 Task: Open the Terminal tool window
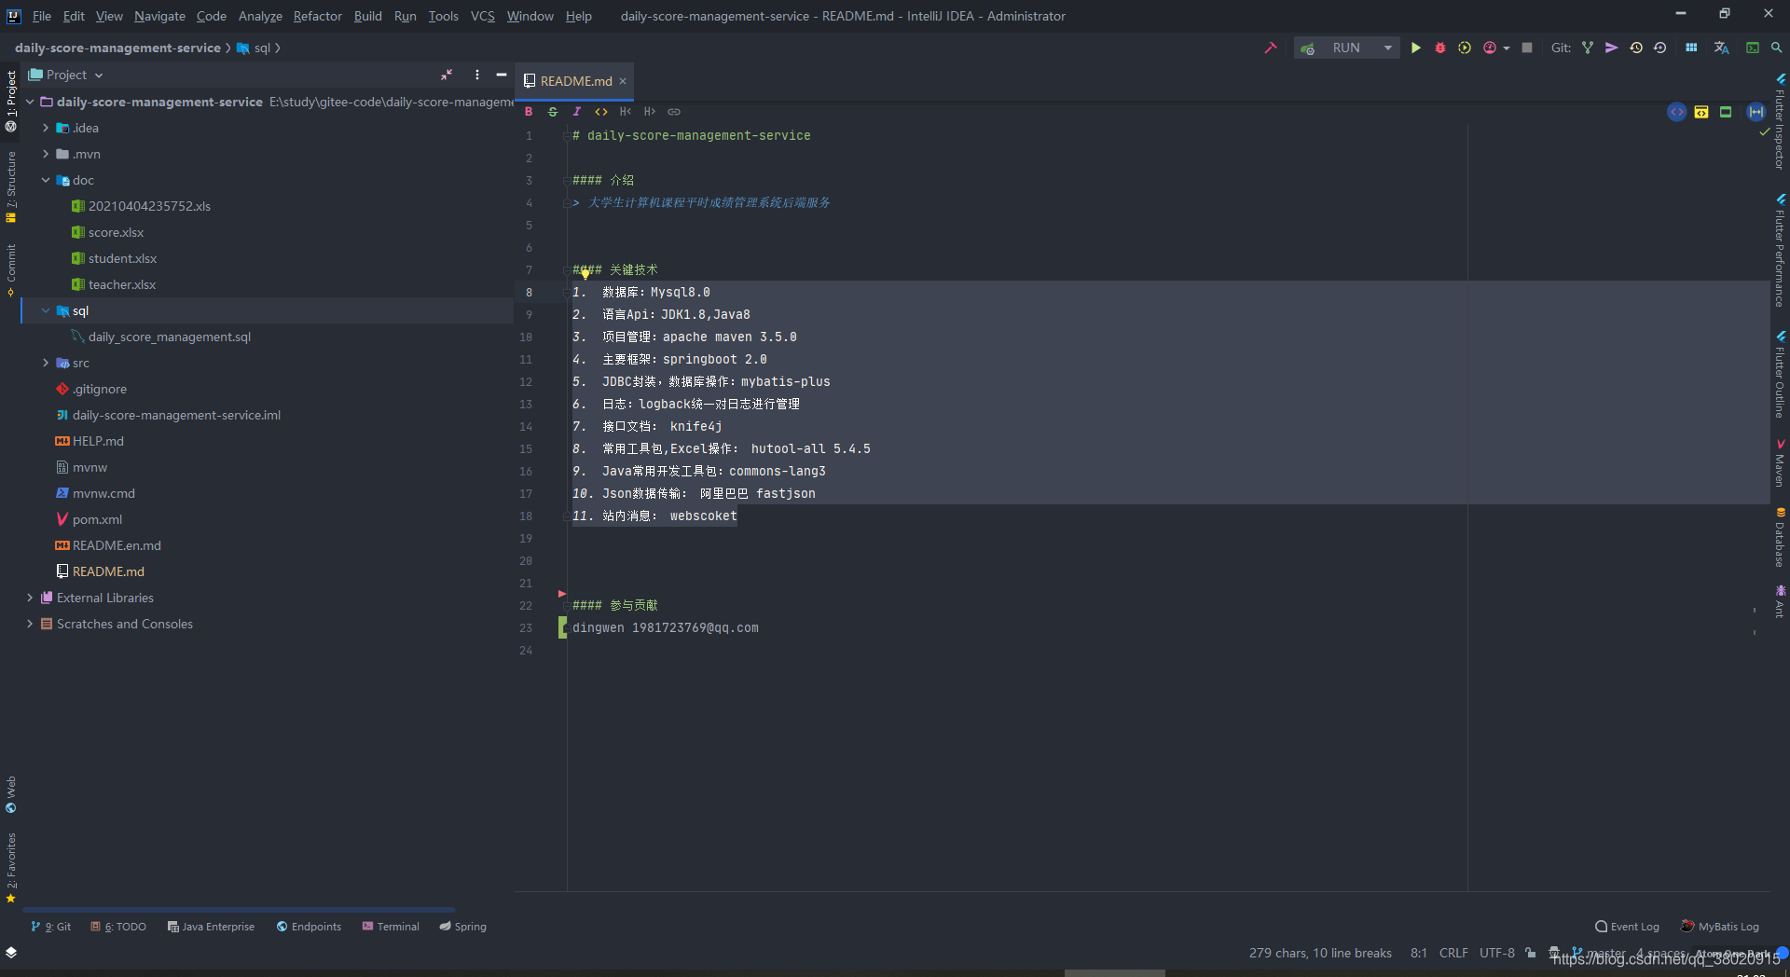[391, 927]
